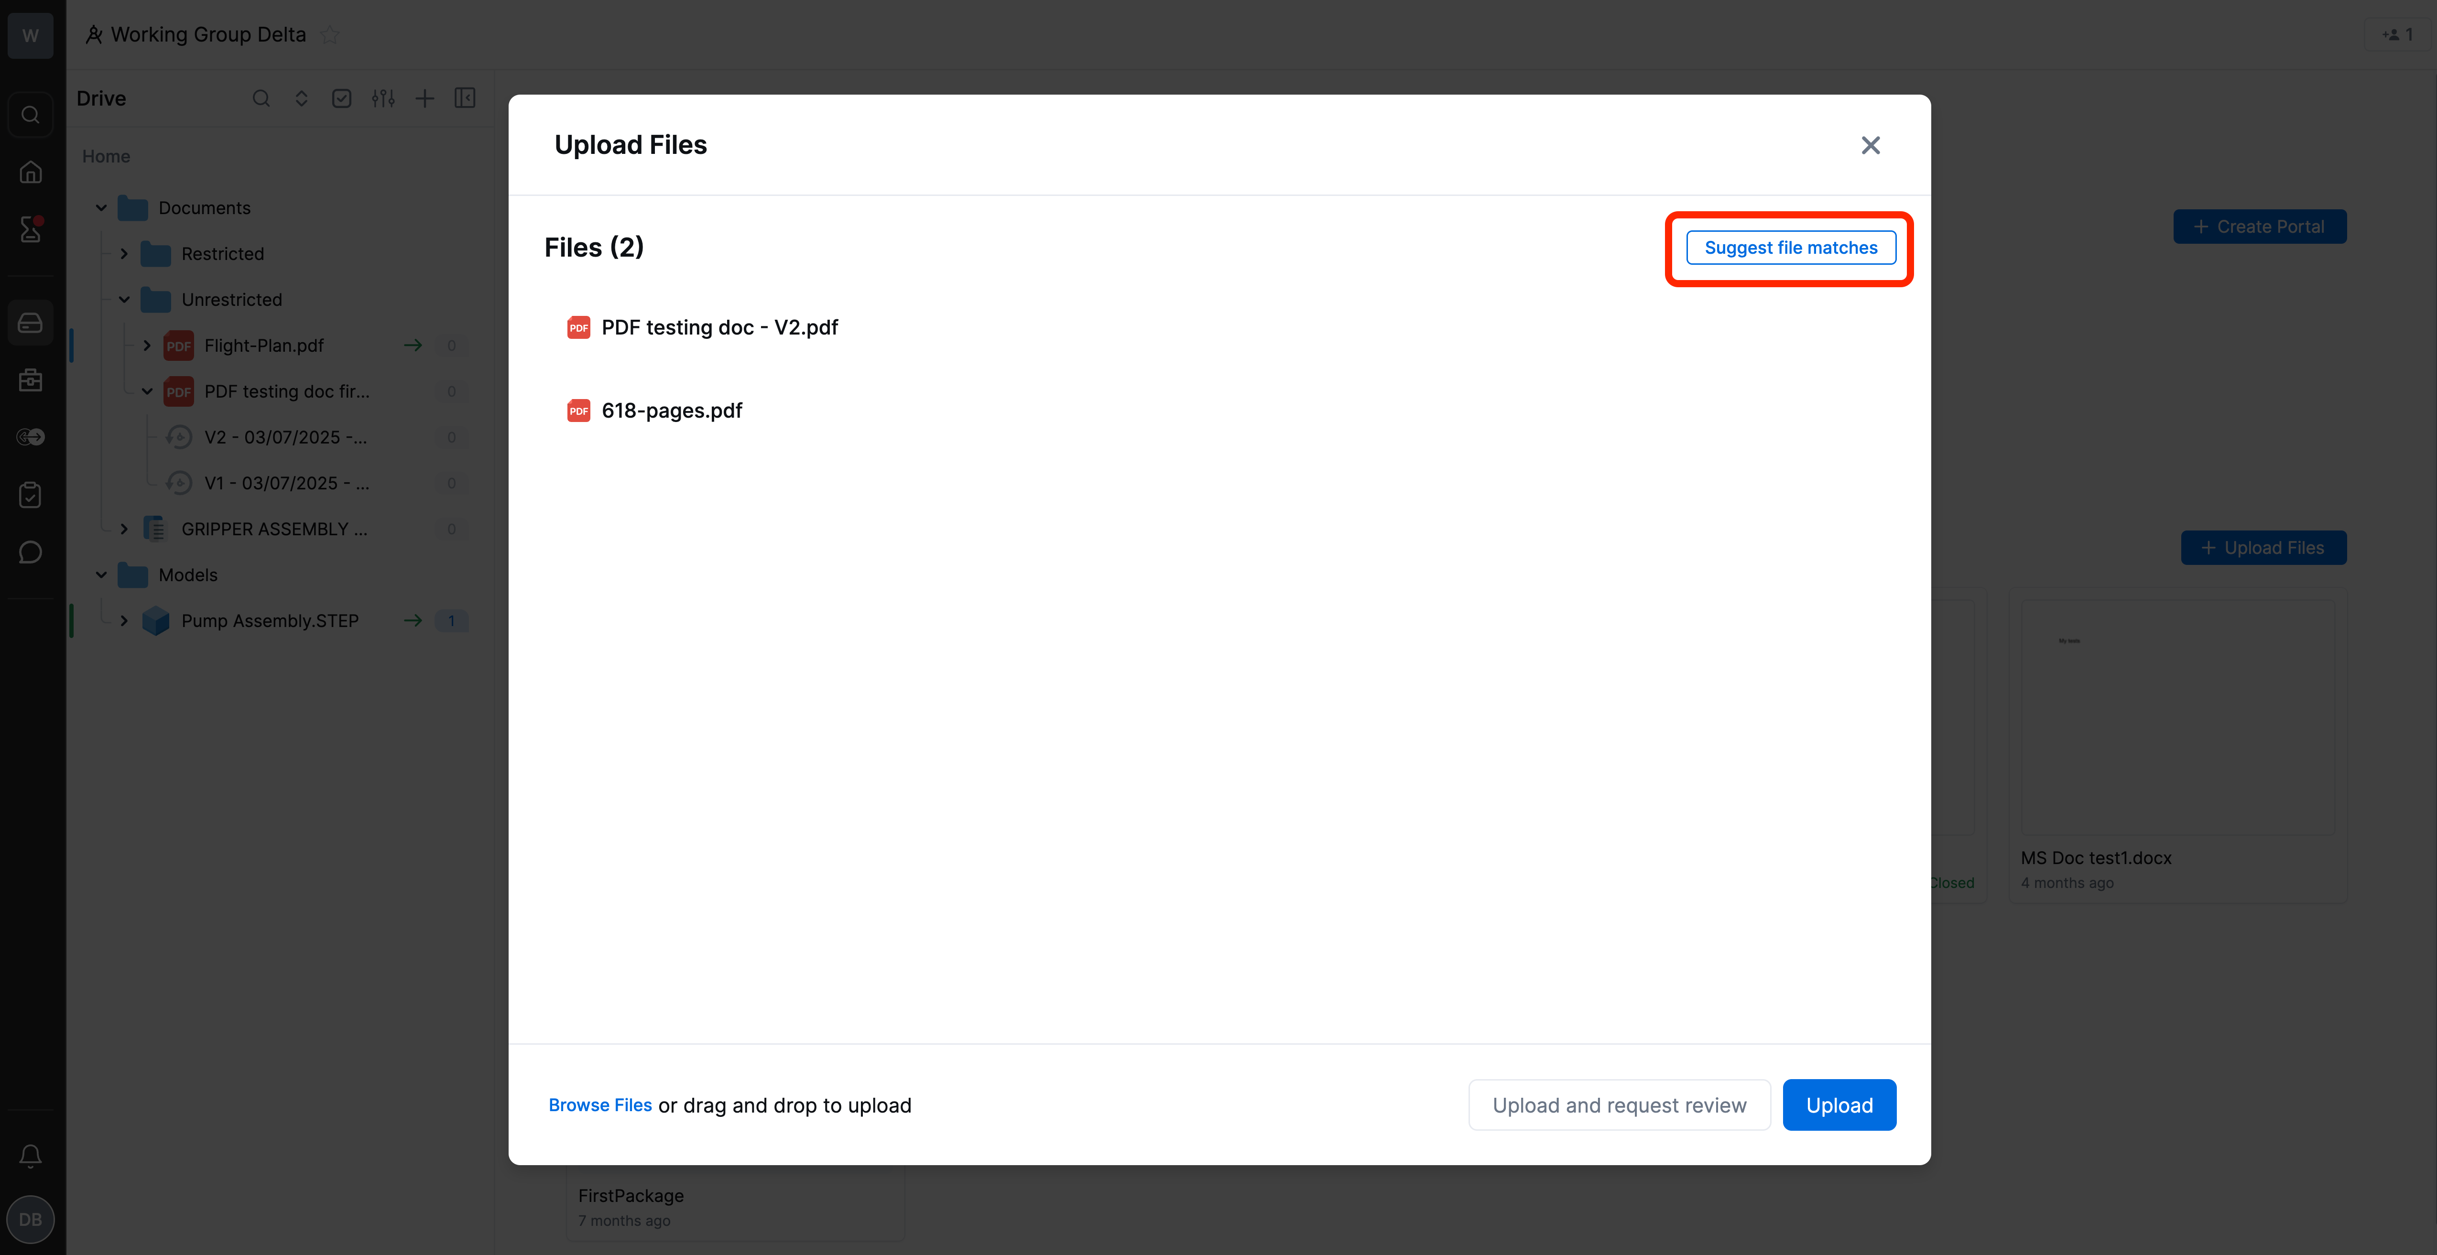This screenshot has height=1255, width=2437.
Task: Open Pump Assembly.STEP
Action: click(x=270, y=620)
